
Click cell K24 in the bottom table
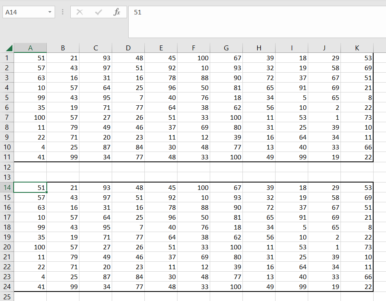click(x=357, y=287)
